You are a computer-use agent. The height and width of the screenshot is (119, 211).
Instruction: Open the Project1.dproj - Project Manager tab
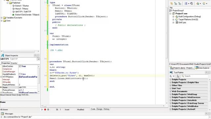(182, 68)
